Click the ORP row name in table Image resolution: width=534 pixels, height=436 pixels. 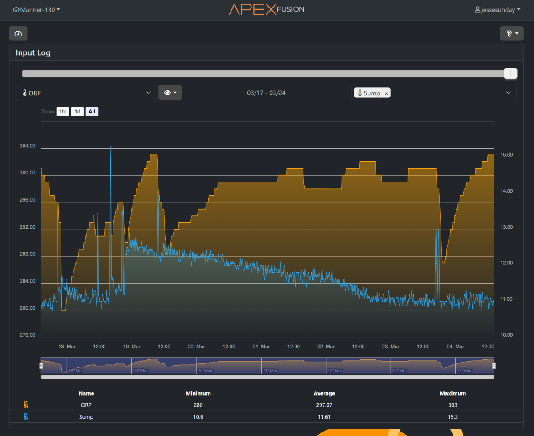pos(86,405)
